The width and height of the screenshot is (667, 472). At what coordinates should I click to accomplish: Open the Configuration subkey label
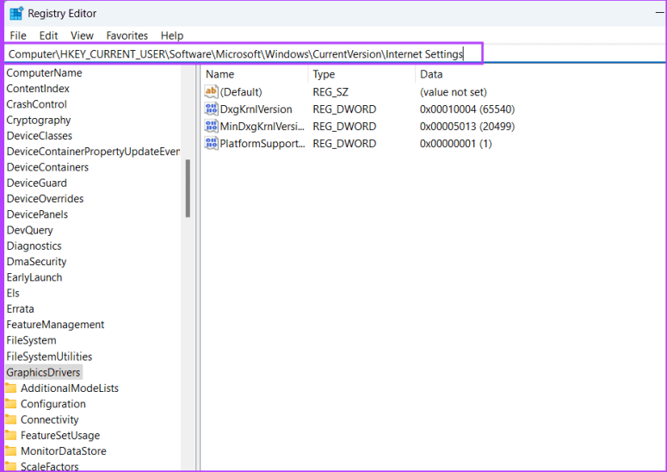(x=53, y=404)
